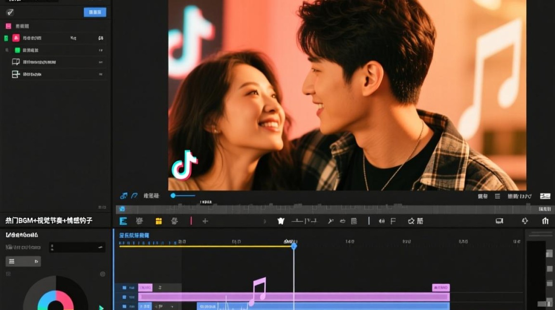The width and height of the screenshot is (555, 310).
Task: Select the pink-icon item in the media list
Action: click(16, 38)
